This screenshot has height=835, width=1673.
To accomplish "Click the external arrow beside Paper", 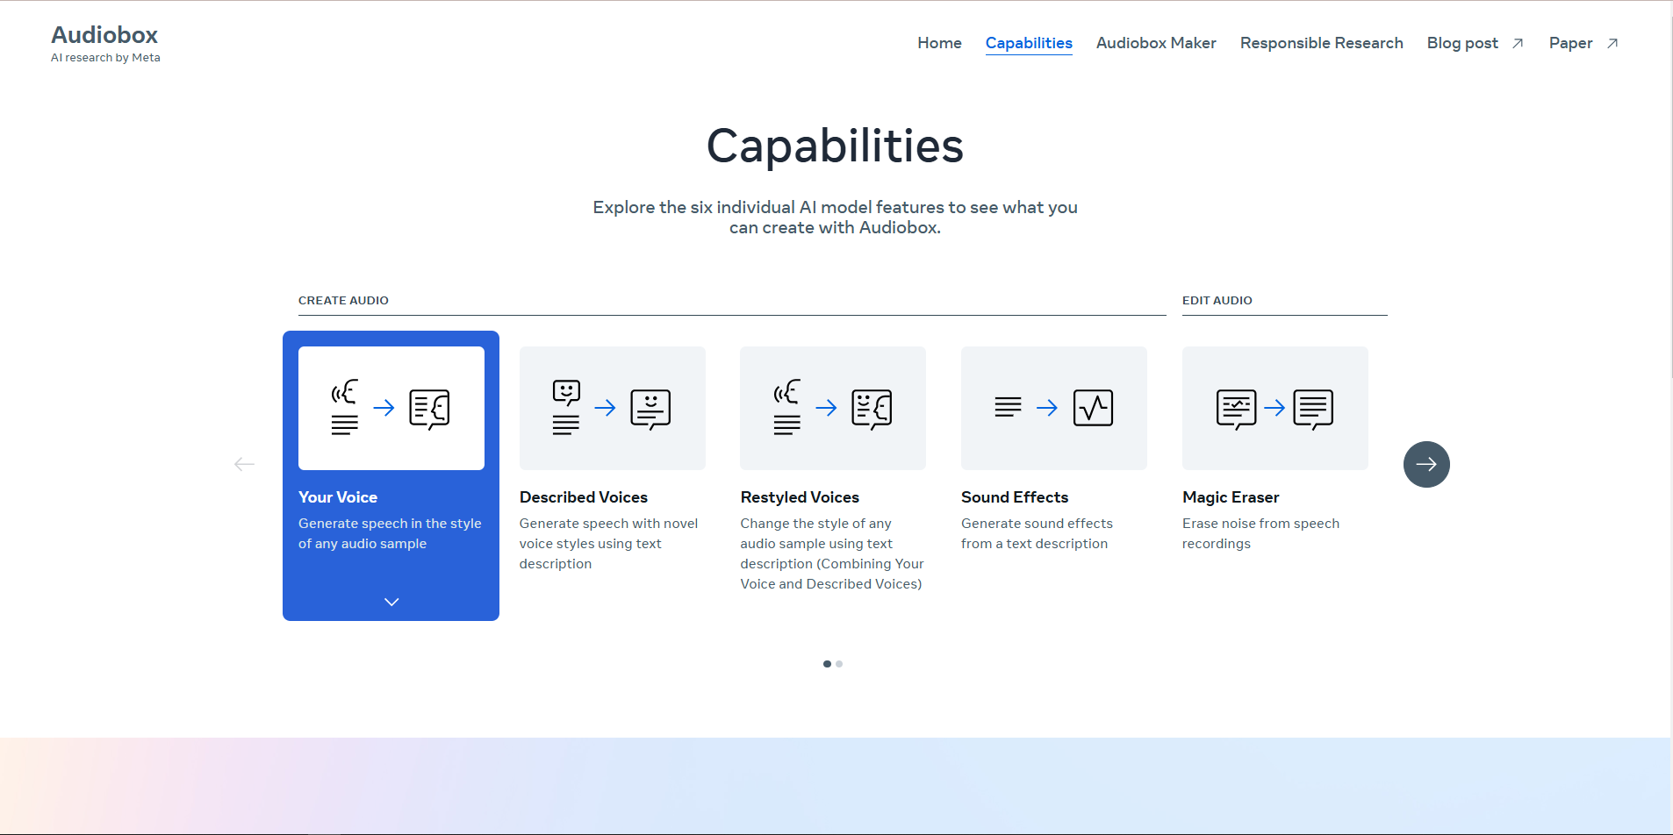I will point(1612,43).
